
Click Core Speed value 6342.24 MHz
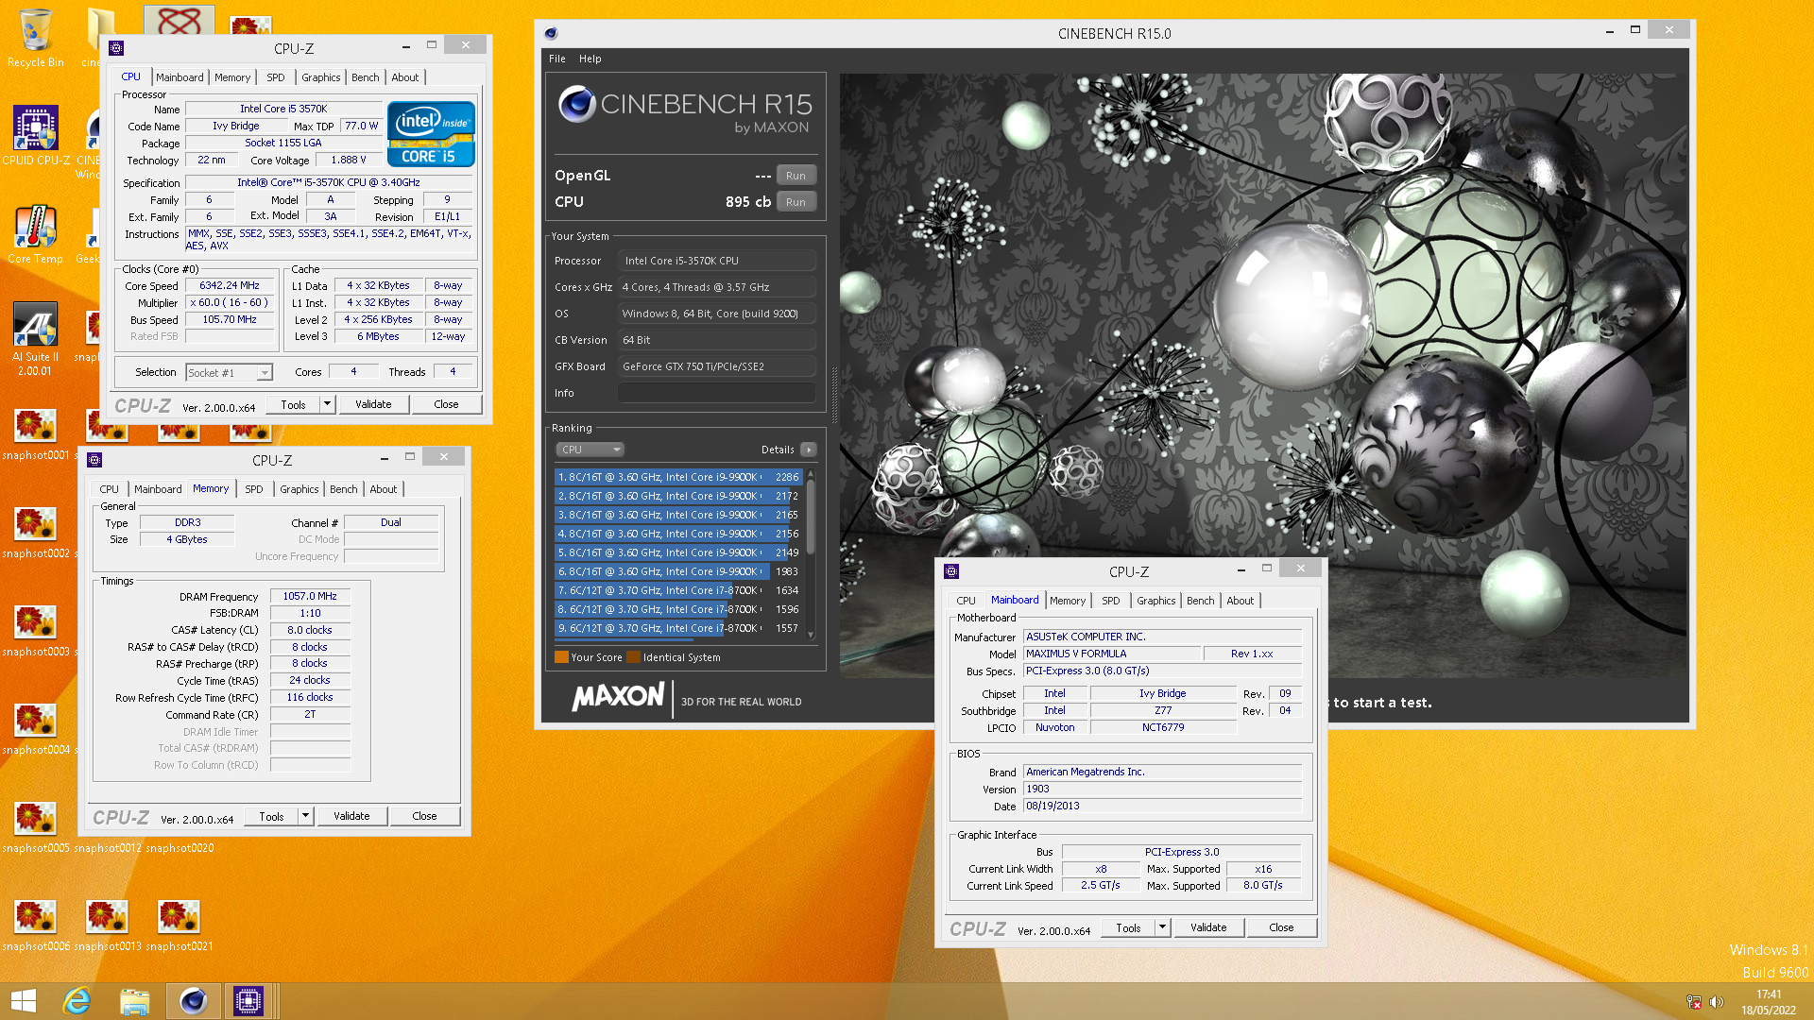(230, 285)
